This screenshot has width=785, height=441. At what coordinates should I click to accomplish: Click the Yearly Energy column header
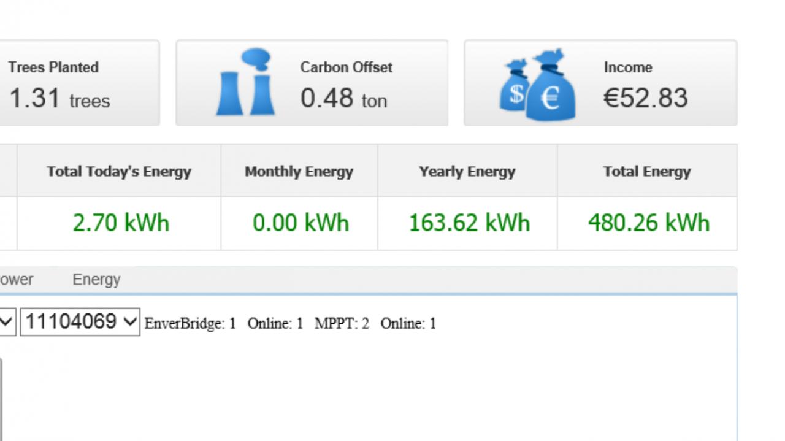[467, 171]
